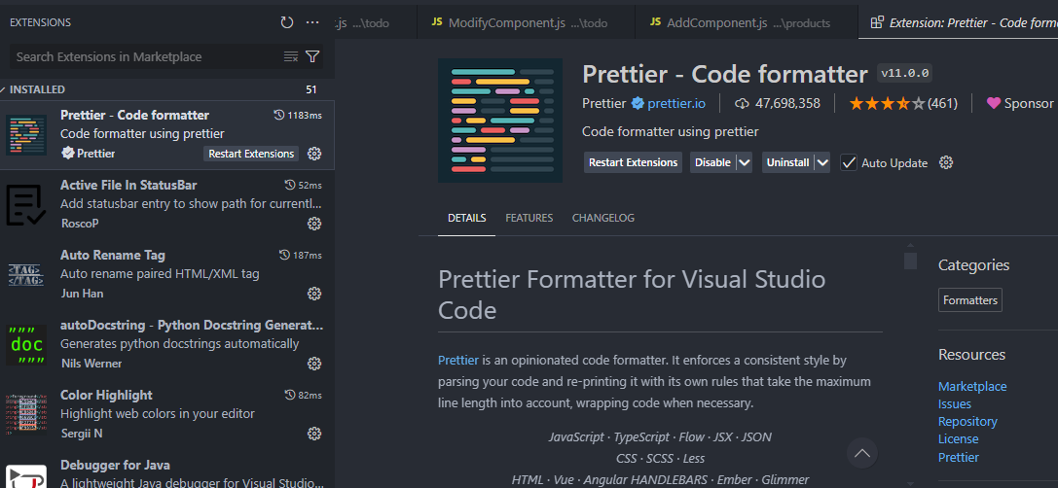Click the publisher name Jun Han
The height and width of the screenshot is (488, 1058).
(82, 294)
